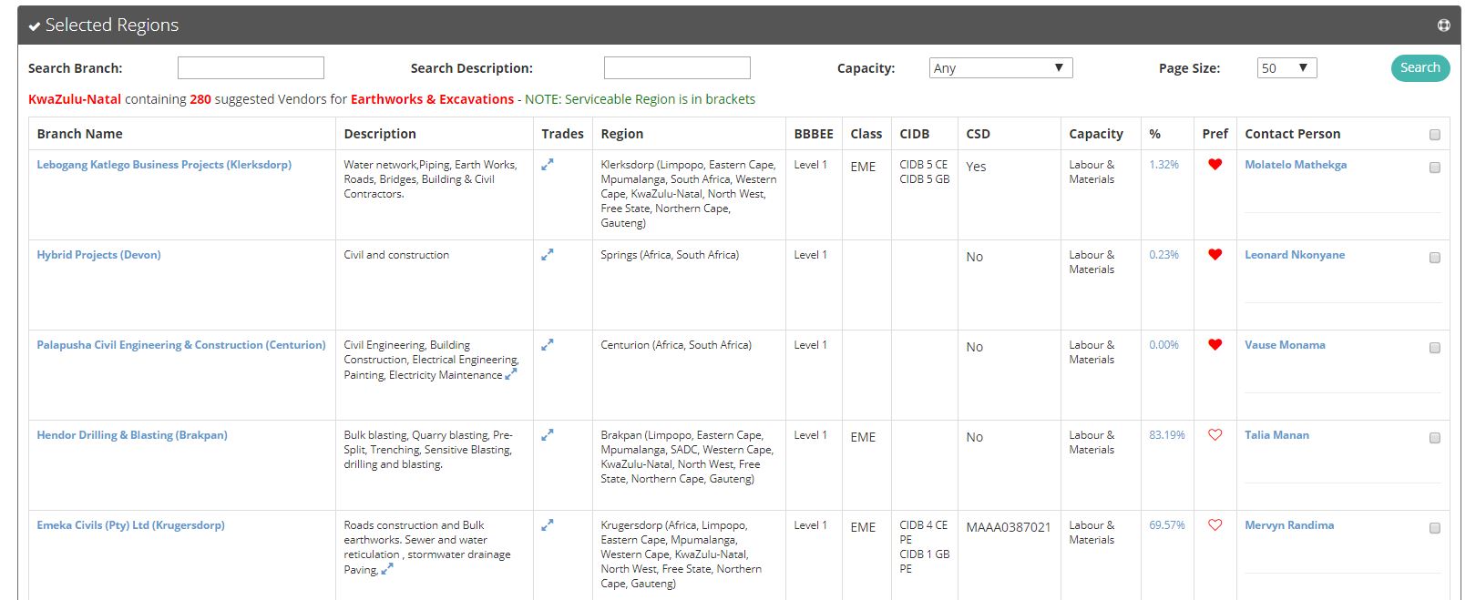Screen dimensions: 1476x600
Task: Click the 0.00% percentage link
Action: [1163, 345]
